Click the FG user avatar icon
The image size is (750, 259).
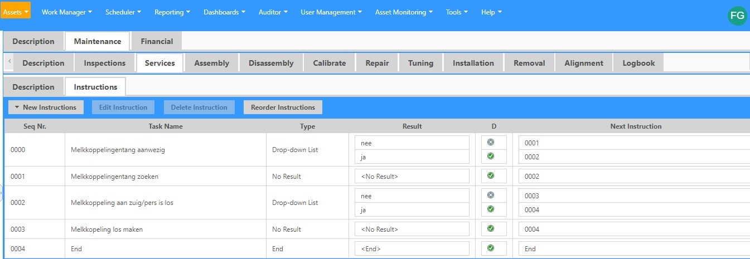click(737, 16)
